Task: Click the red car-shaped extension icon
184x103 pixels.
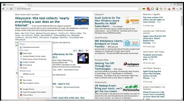Action: point(174,9)
